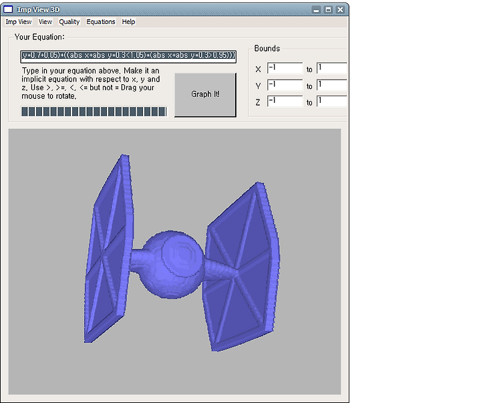Click the Y lower bound field
This screenshot has height=403, width=481.
tap(285, 85)
